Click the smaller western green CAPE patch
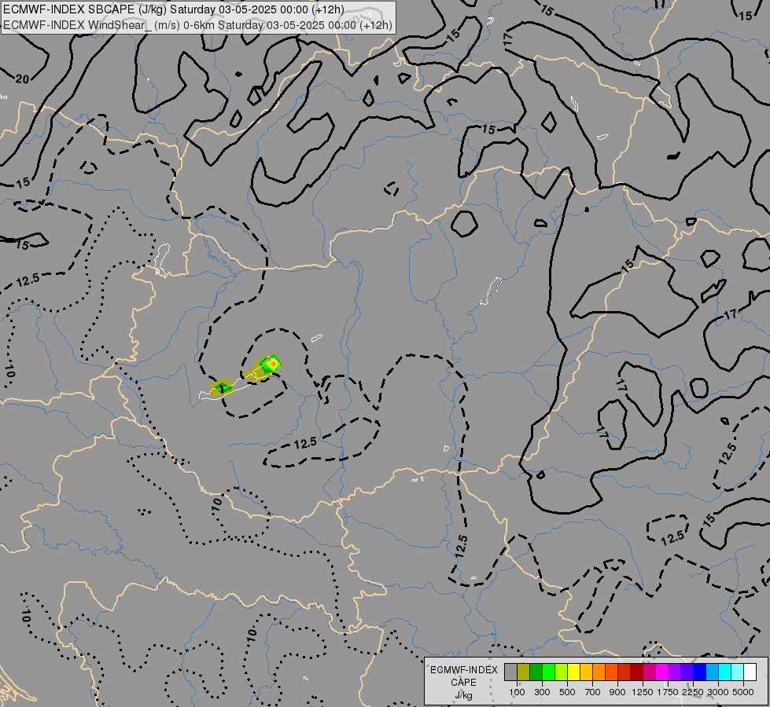Viewport: 770px width, 707px height. tap(222, 387)
